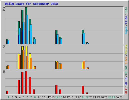Select day 2 on the x-axis

point(12,97)
